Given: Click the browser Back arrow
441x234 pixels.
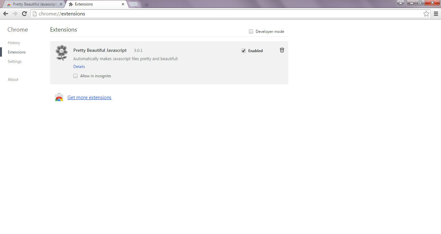Looking at the screenshot, I should coord(5,14).
